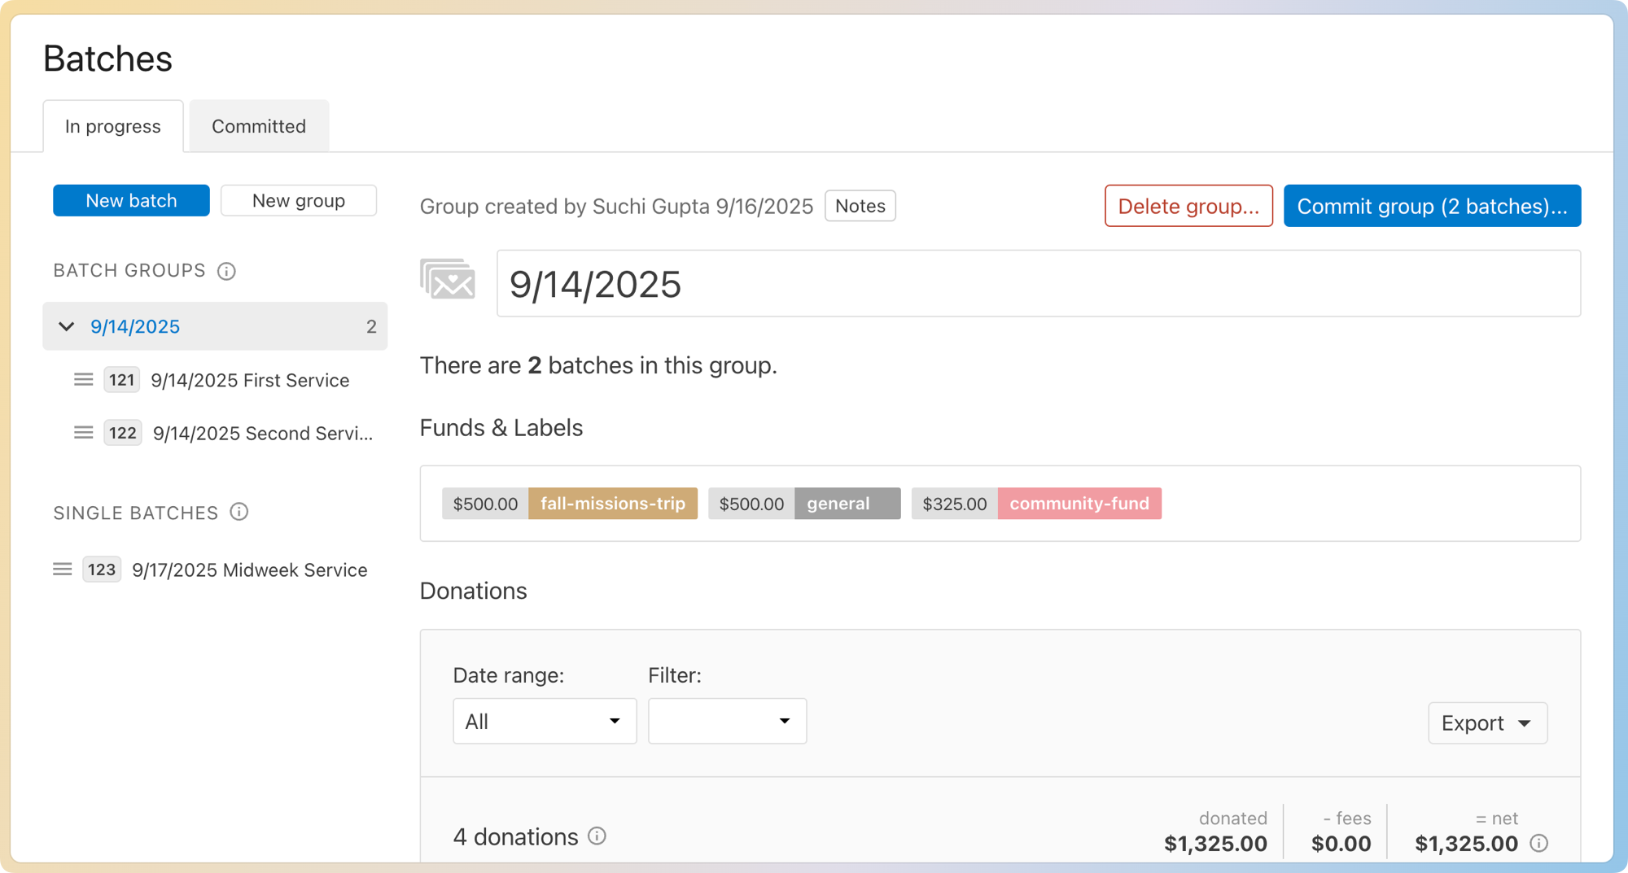Click the drag handle for batch 121
1628x873 pixels.
83,380
